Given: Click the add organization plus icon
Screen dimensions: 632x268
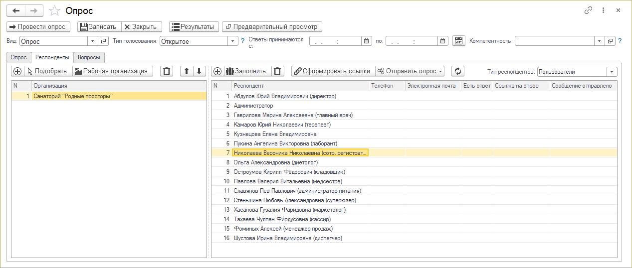Looking at the screenshot, I should (x=17, y=71).
